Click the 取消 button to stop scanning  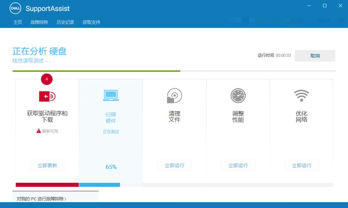[x=315, y=56]
